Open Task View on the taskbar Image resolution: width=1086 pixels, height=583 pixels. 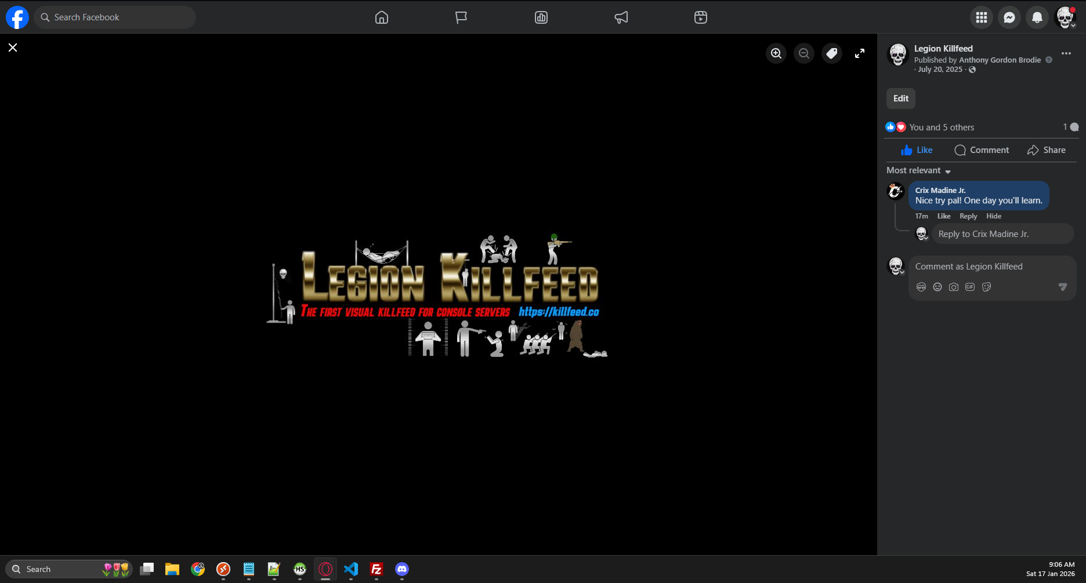(x=147, y=569)
